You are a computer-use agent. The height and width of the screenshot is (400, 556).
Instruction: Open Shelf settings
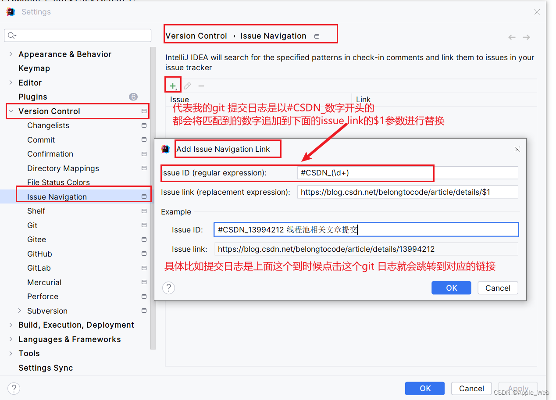36,211
